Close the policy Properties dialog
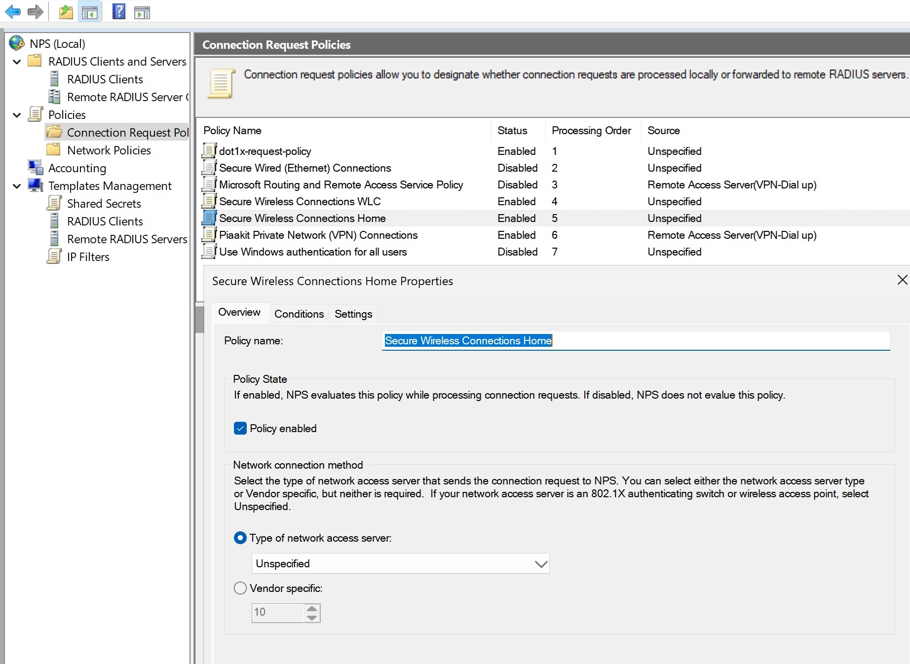This screenshot has width=910, height=664. (902, 280)
